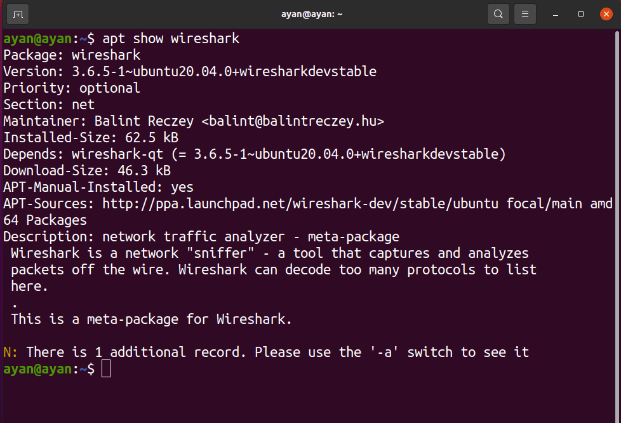This screenshot has width=621, height=423.
Task: Click the version string 3.6.5-1~ubuntu20.04.0+wiresharkdevstable
Action: click(x=224, y=72)
